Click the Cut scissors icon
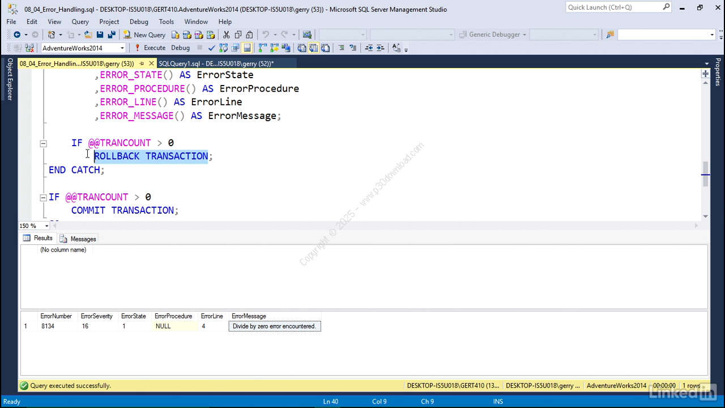The width and height of the screenshot is (725, 408). (x=226, y=35)
